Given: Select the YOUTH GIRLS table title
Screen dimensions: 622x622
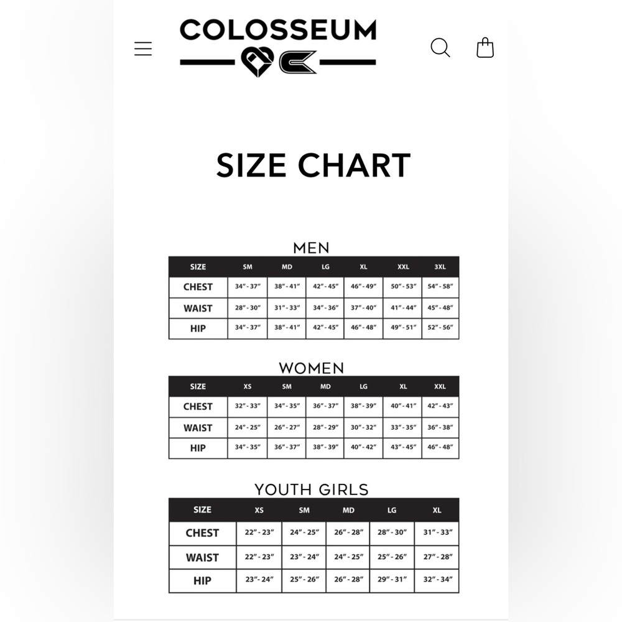Looking at the screenshot, I should 312,490.
